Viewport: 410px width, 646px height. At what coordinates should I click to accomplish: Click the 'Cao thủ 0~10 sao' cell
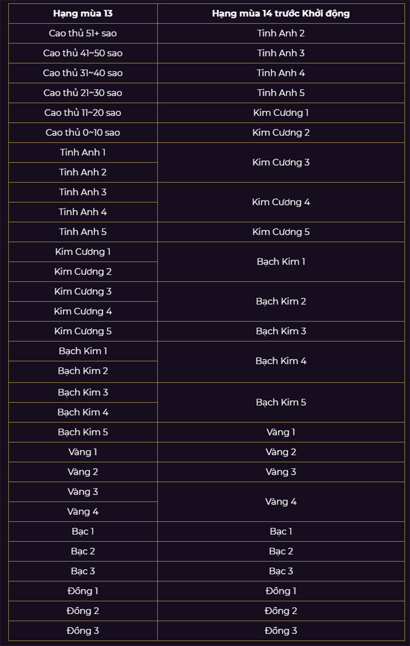point(83,133)
